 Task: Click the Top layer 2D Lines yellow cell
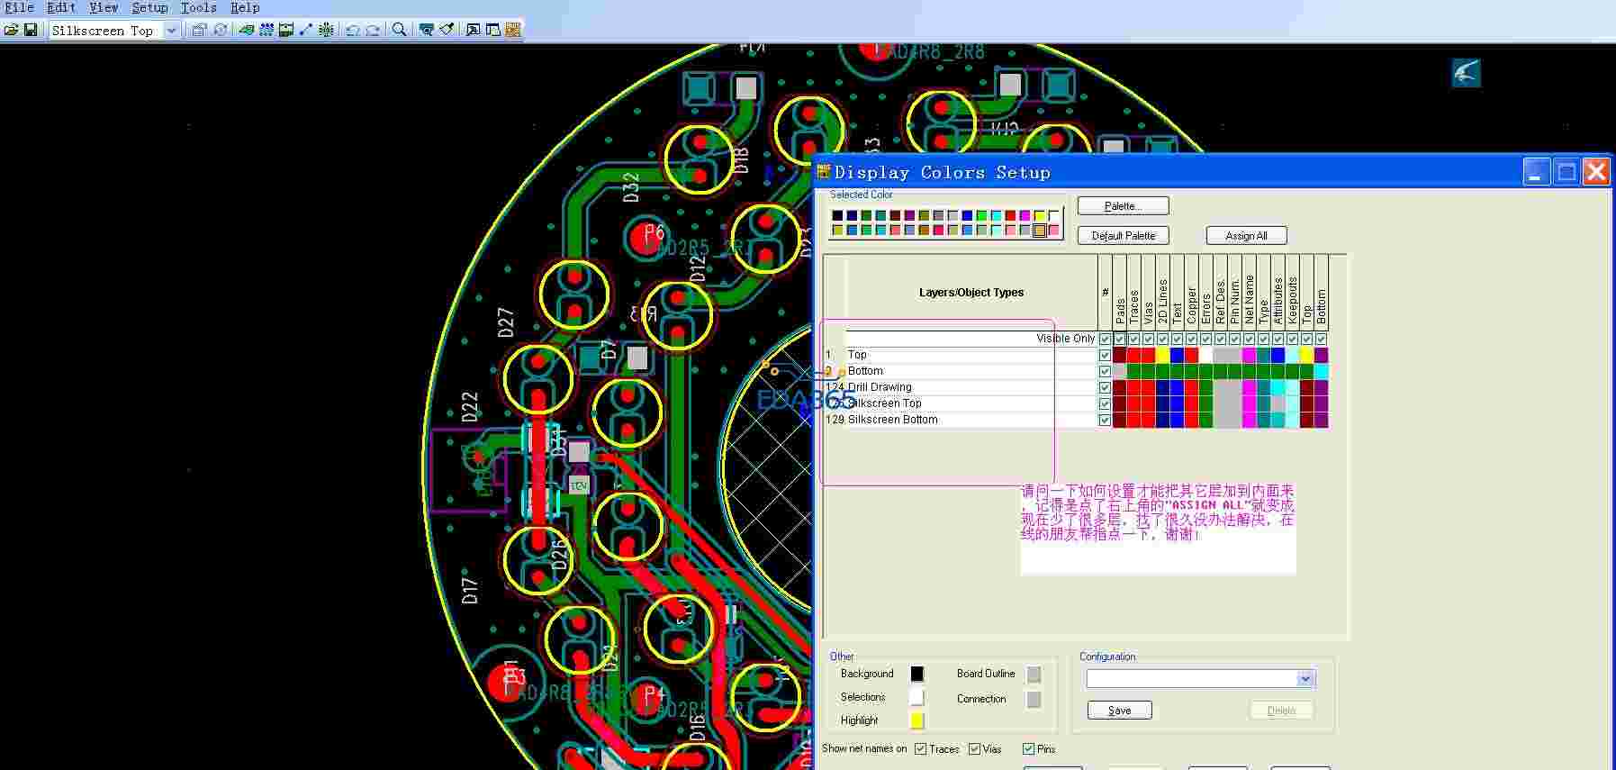pyautogui.click(x=1162, y=355)
